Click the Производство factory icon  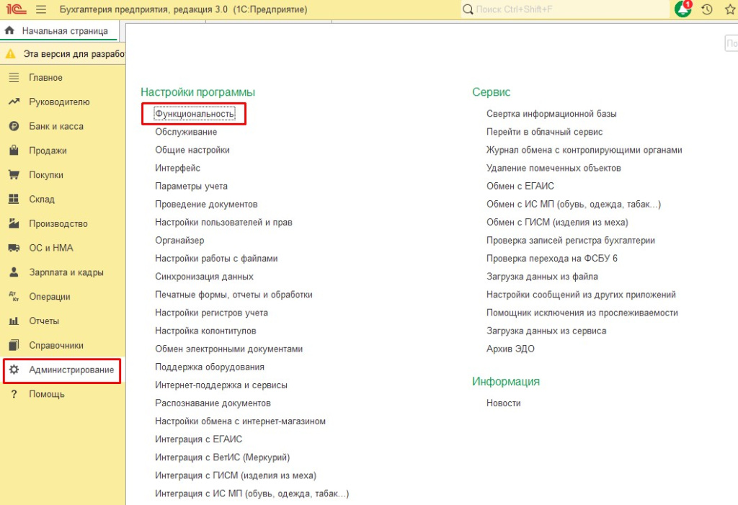point(14,223)
